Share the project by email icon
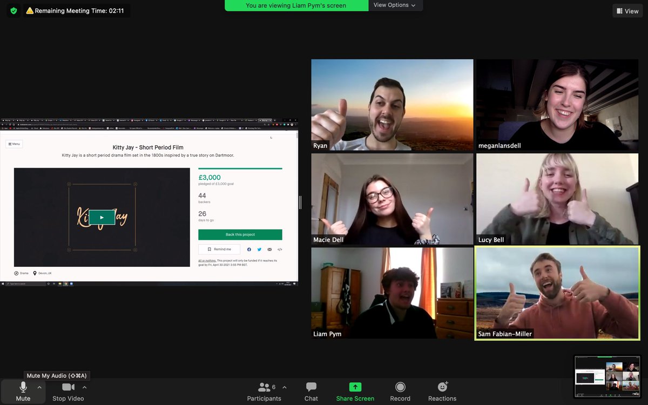This screenshot has height=405, width=648. click(269, 249)
